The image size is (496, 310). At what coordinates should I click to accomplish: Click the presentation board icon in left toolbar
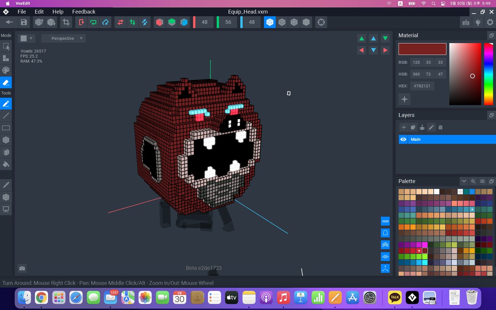(x=6, y=209)
